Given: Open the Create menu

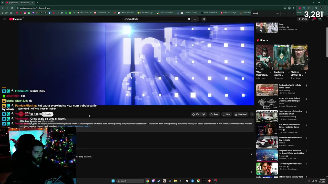Looking at the screenshot, I should tap(303, 19).
